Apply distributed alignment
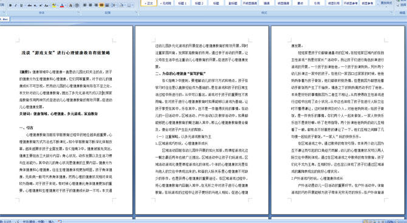407x223 pixels. pos(107,5)
